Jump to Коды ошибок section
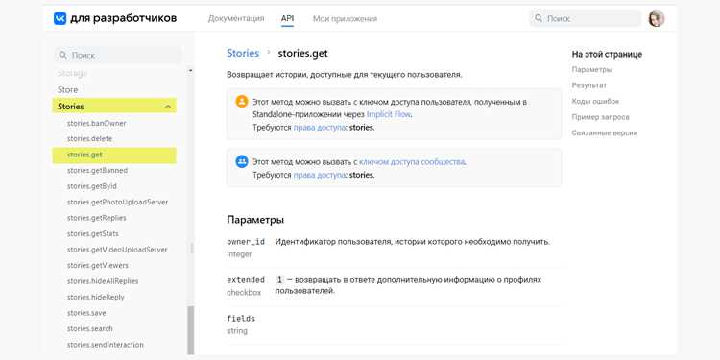This screenshot has height=360, width=720. (x=595, y=101)
